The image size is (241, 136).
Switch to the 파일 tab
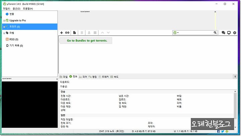point(64,77)
